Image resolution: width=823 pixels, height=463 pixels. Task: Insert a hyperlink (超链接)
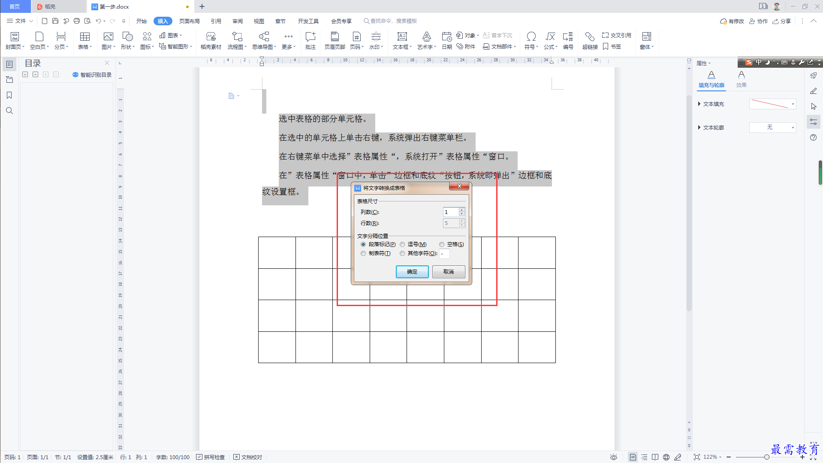click(590, 41)
